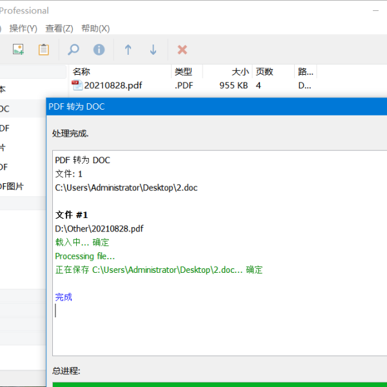Click the PDF 转为 DOC dialog title bar
Image resolution: width=387 pixels, height=387 pixels.
point(217,106)
